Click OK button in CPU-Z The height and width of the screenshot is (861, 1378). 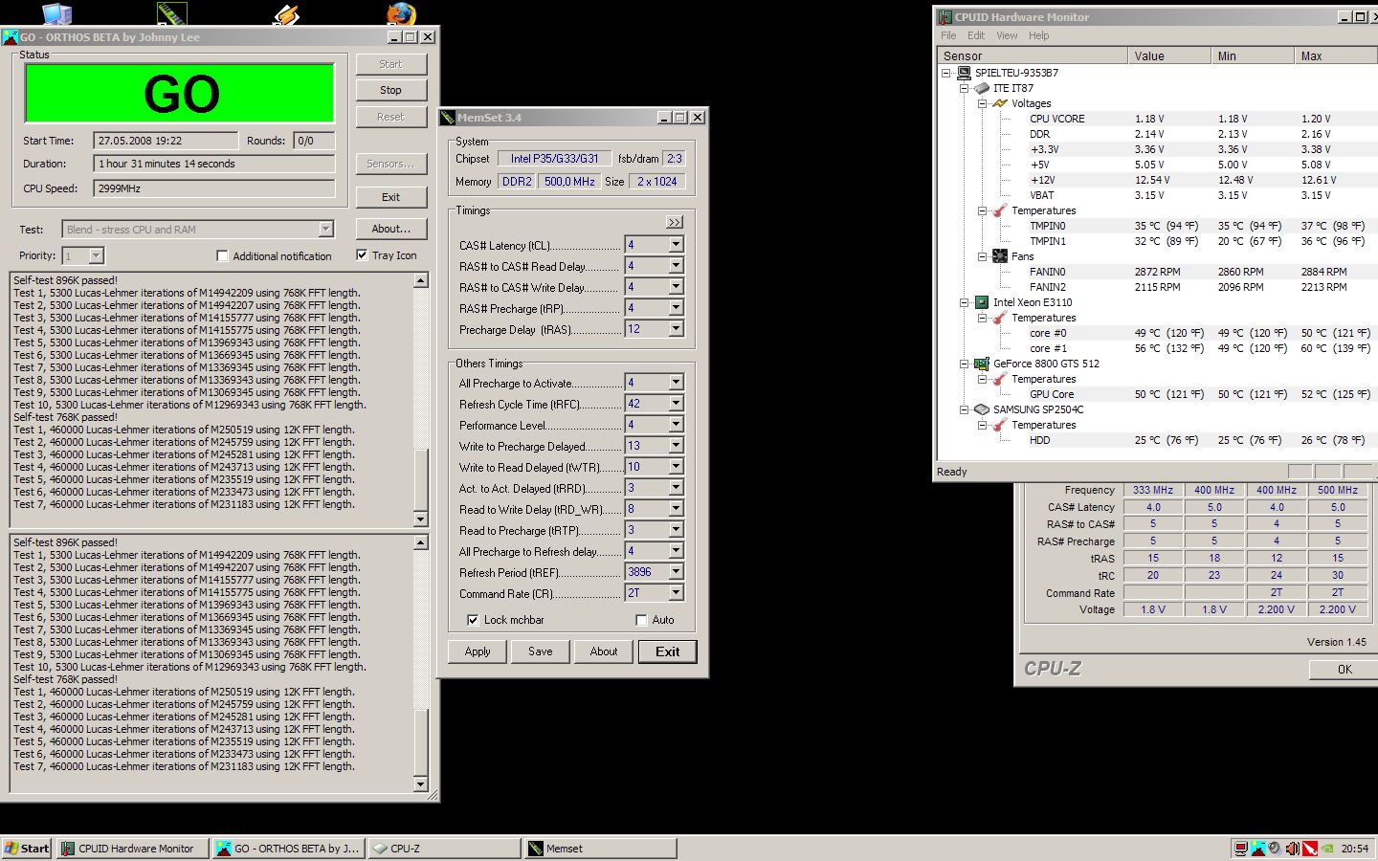tap(1345, 670)
